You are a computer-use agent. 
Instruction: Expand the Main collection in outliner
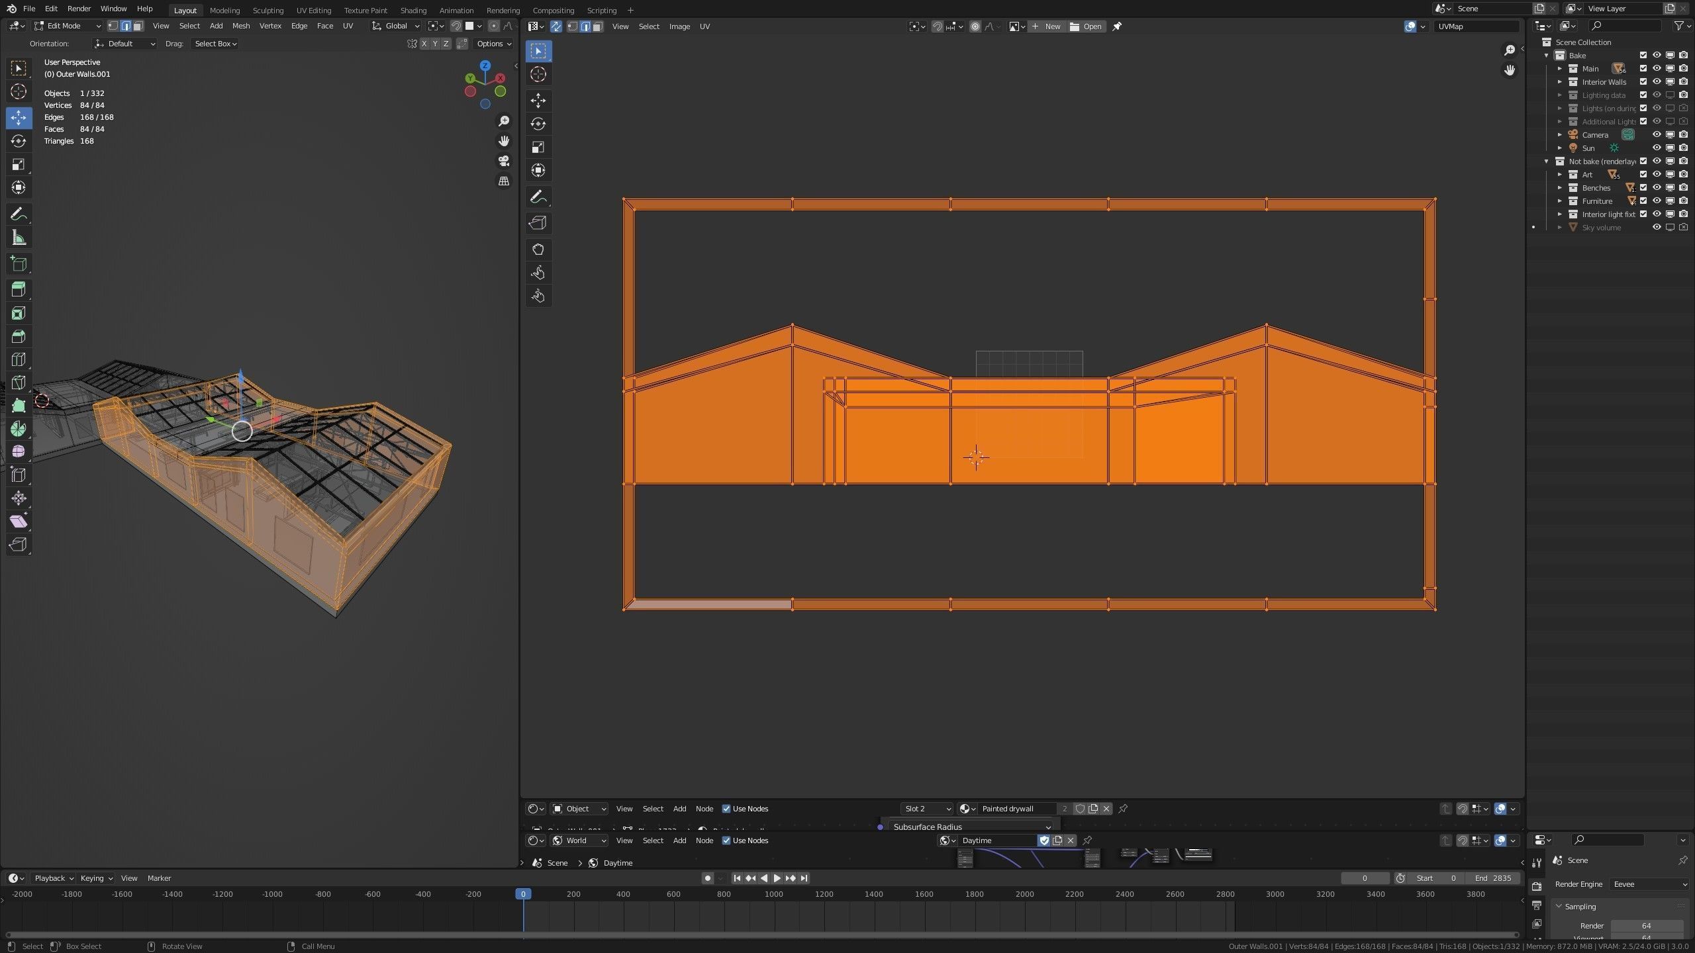click(x=1560, y=69)
